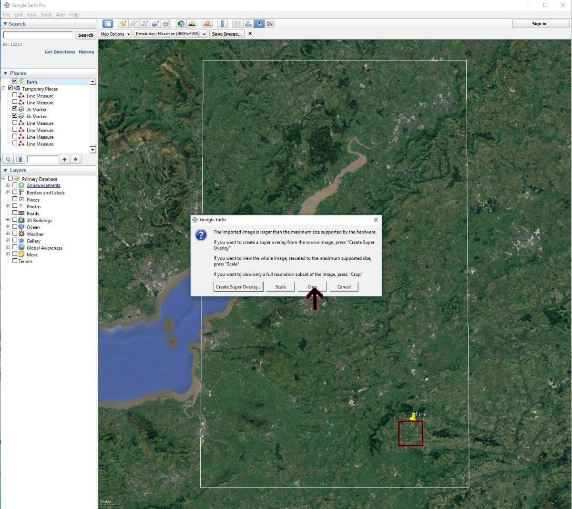Check the Terrain layer checkbox
The height and width of the screenshot is (509, 572).
tap(15, 261)
